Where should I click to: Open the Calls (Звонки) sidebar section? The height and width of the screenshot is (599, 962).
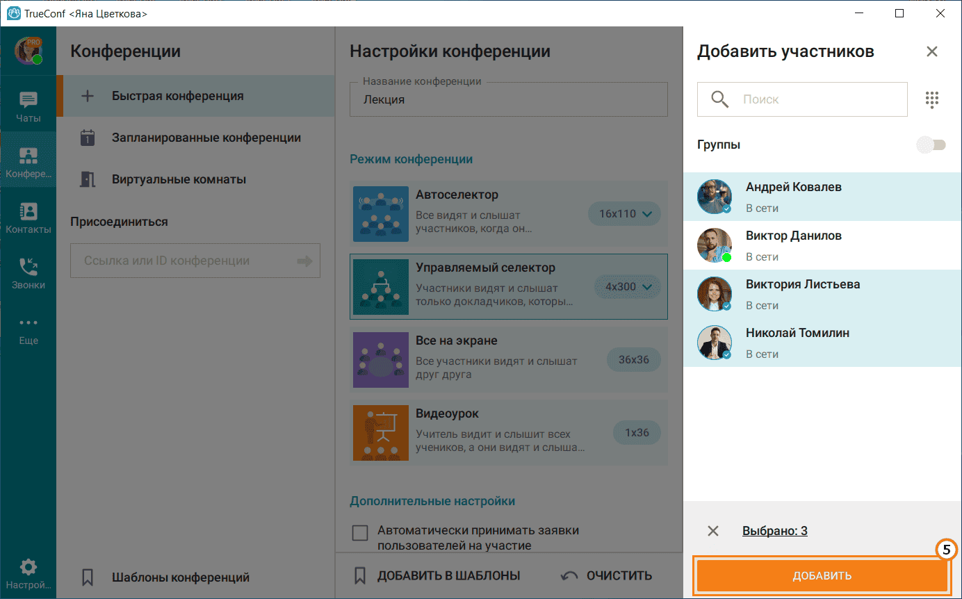tap(28, 274)
